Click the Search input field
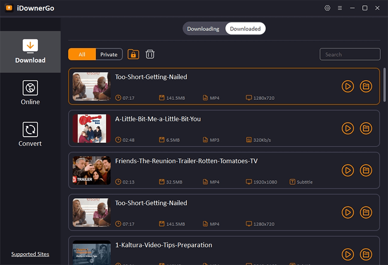388x265 pixels. click(x=349, y=54)
